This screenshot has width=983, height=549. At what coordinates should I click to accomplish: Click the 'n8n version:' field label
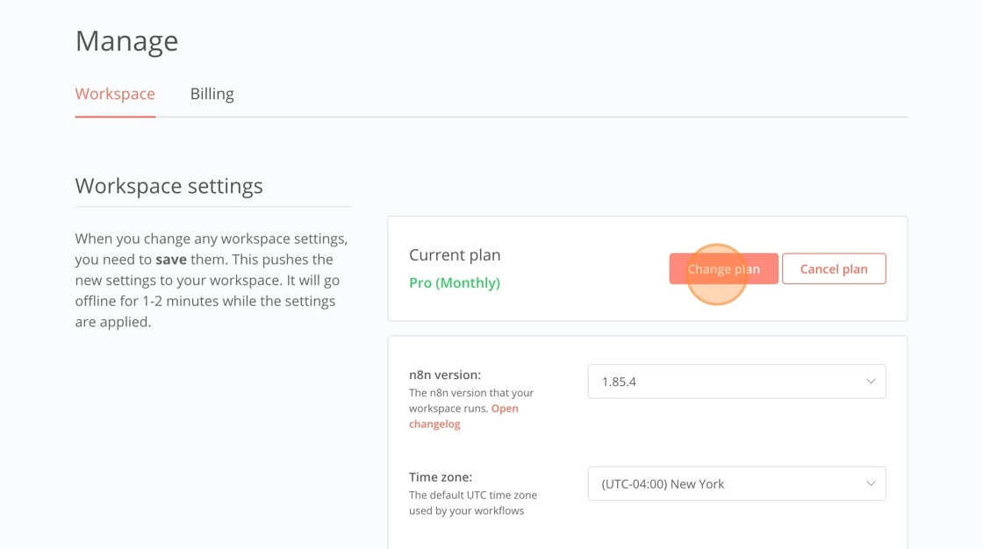[x=445, y=374]
